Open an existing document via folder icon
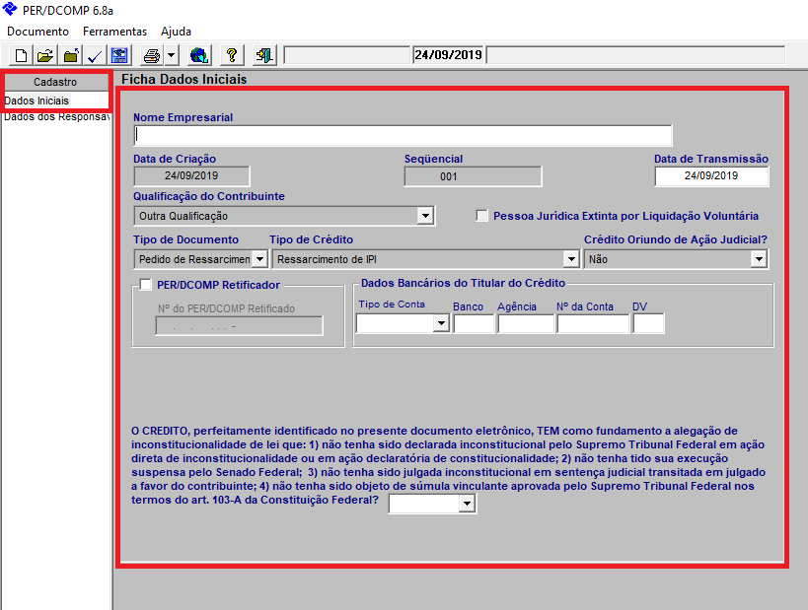 click(x=45, y=55)
